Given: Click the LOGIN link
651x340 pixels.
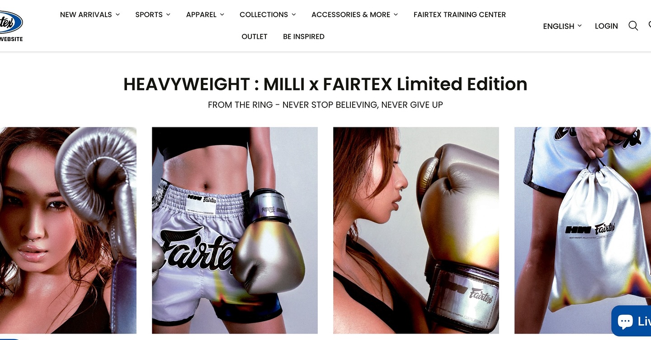Looking at the screenshot, I should coord(606,26).
